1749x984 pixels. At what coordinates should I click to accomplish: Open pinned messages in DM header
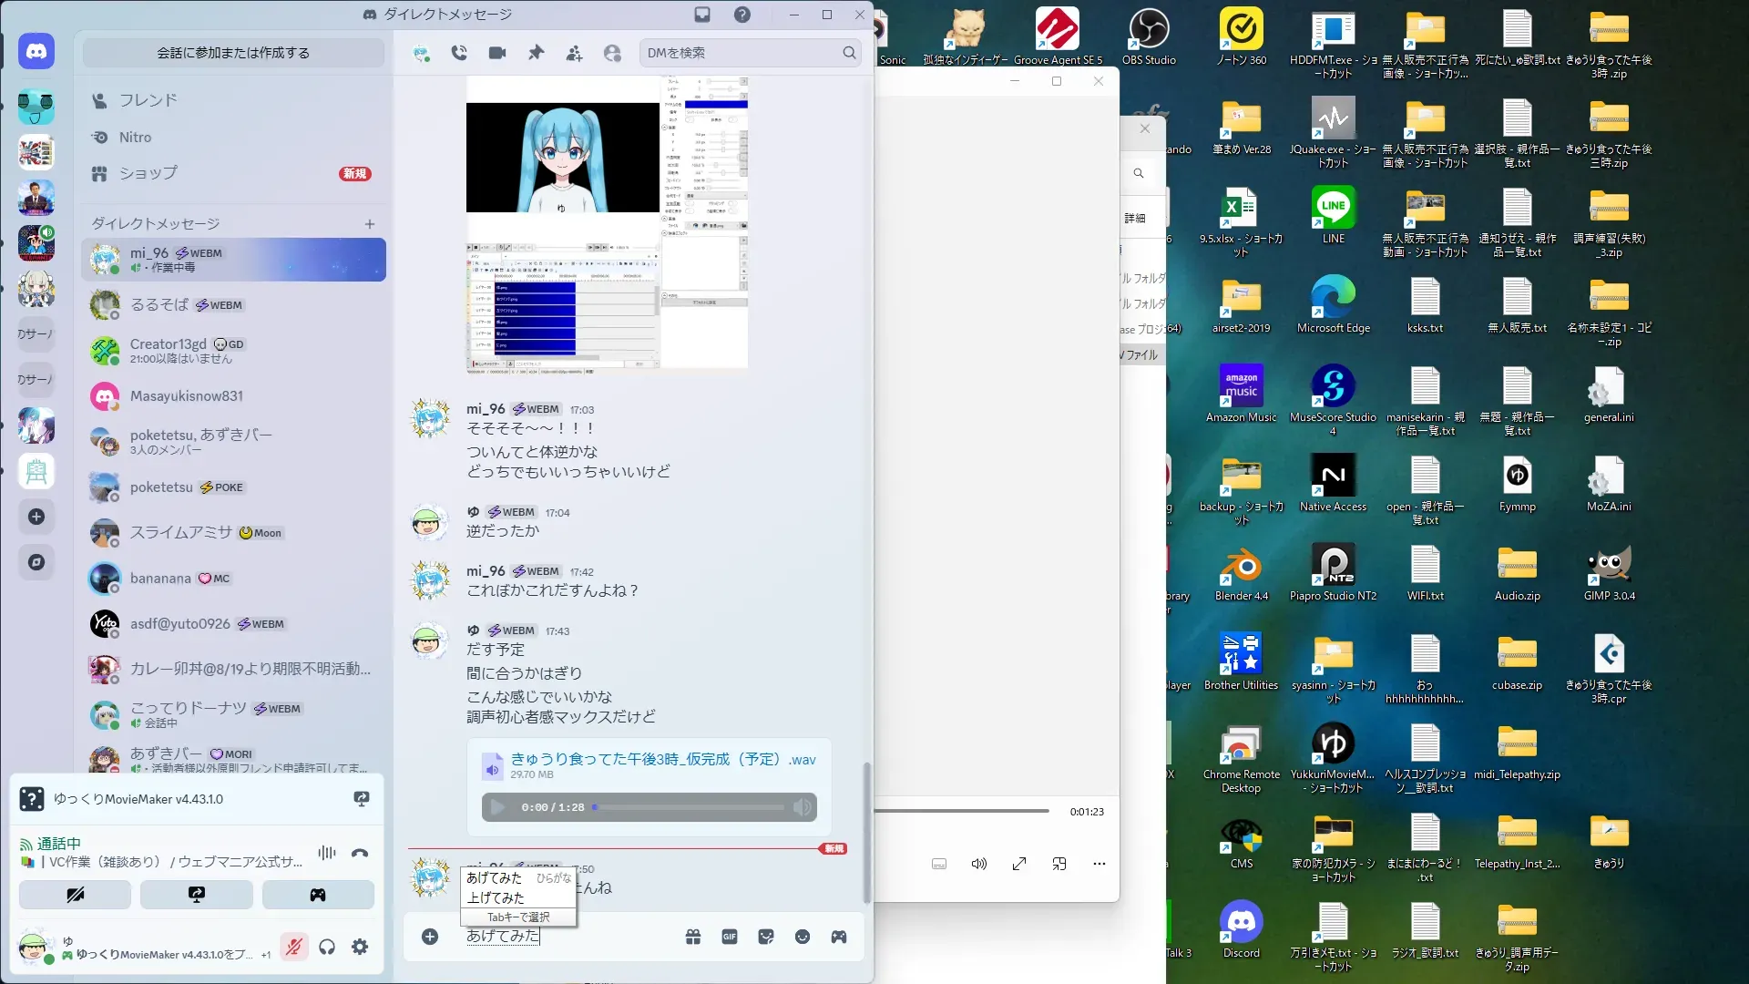536,53
